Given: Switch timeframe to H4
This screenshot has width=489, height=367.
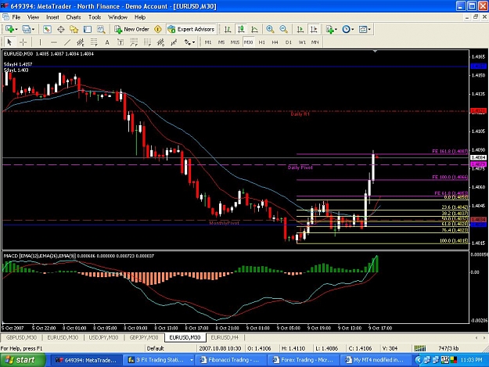Looking at the screenshot, I should pos(275,42).
